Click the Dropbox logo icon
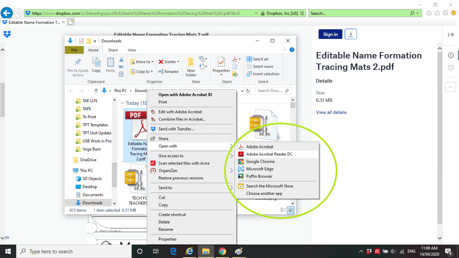Viewport: 459px width, 258px height. point(7,34)
